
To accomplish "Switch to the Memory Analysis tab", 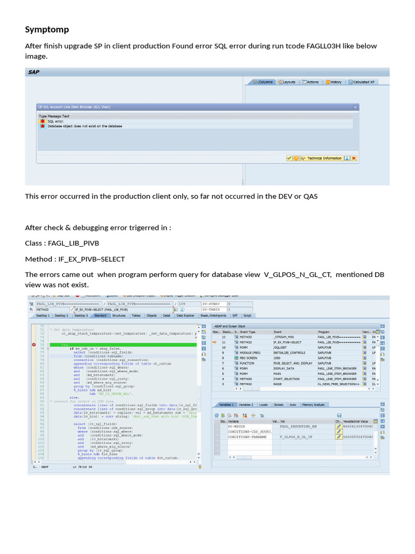I will pyautogui.click(x=313, y=405).
